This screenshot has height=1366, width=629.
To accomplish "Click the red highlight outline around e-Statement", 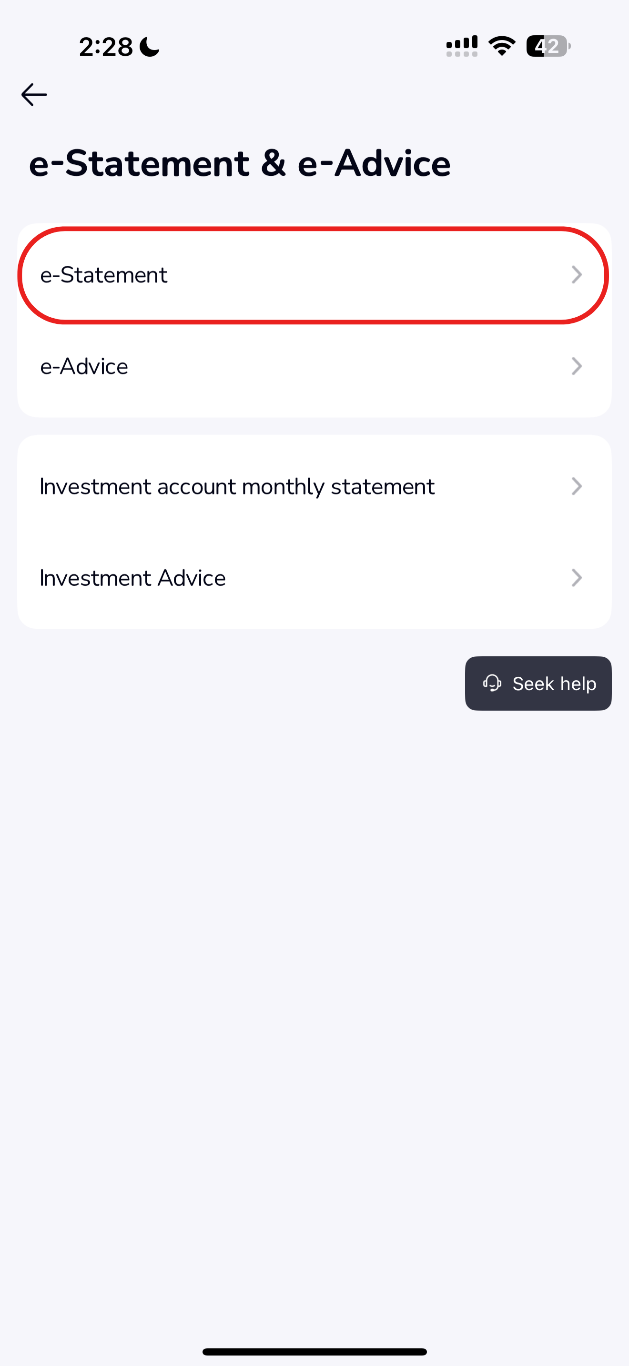I will point(313,230).
